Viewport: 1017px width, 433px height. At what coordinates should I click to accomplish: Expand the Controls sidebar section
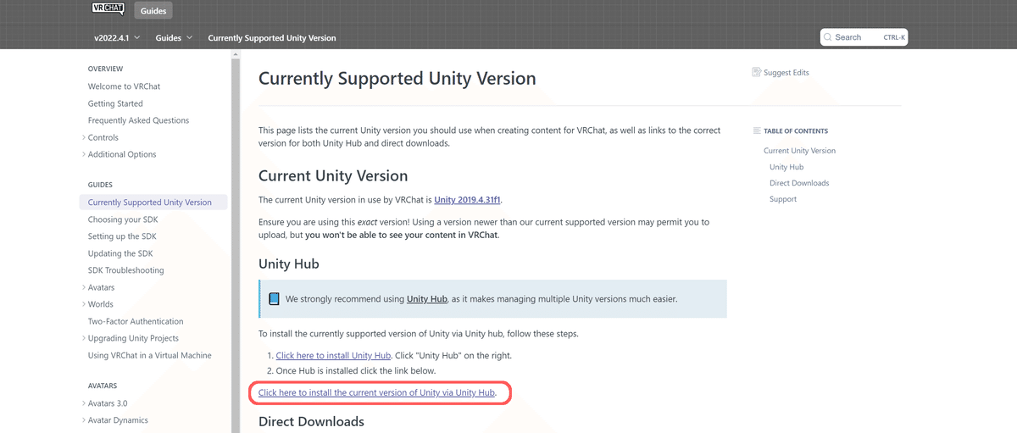(83, 137)
